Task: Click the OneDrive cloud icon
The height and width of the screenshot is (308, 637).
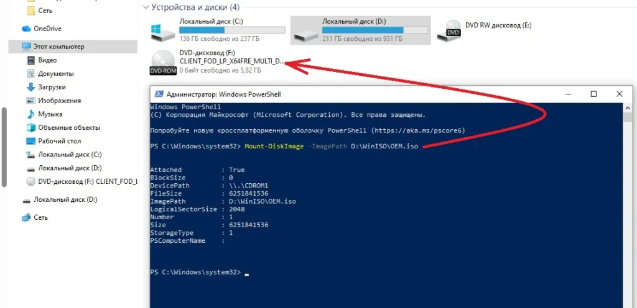Action: pos(26,29)
